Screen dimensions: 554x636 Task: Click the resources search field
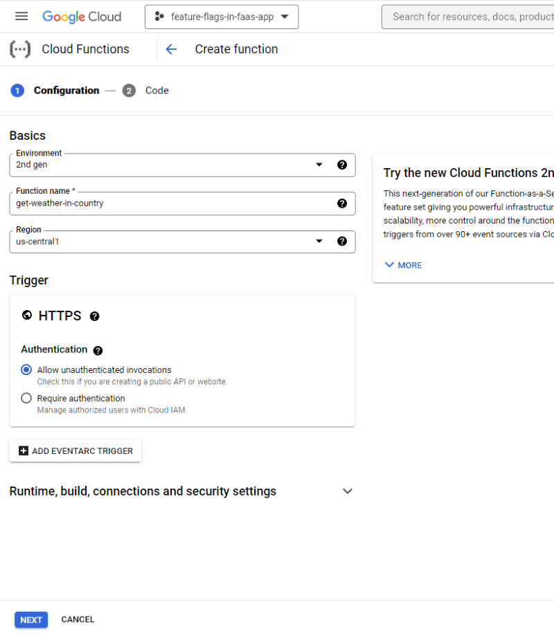pyautogui.click(x=471, y=16)
